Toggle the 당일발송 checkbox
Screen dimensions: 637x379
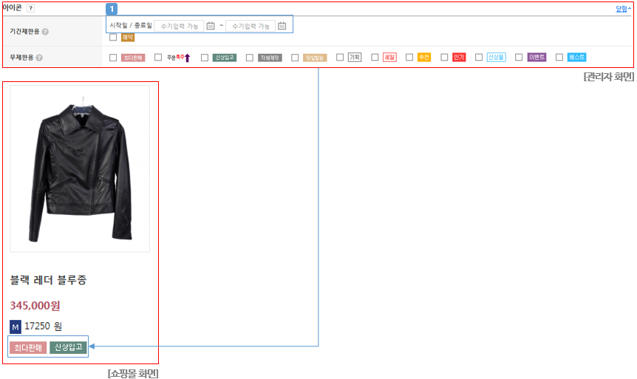pyautogui.click(x=295, y=58)
